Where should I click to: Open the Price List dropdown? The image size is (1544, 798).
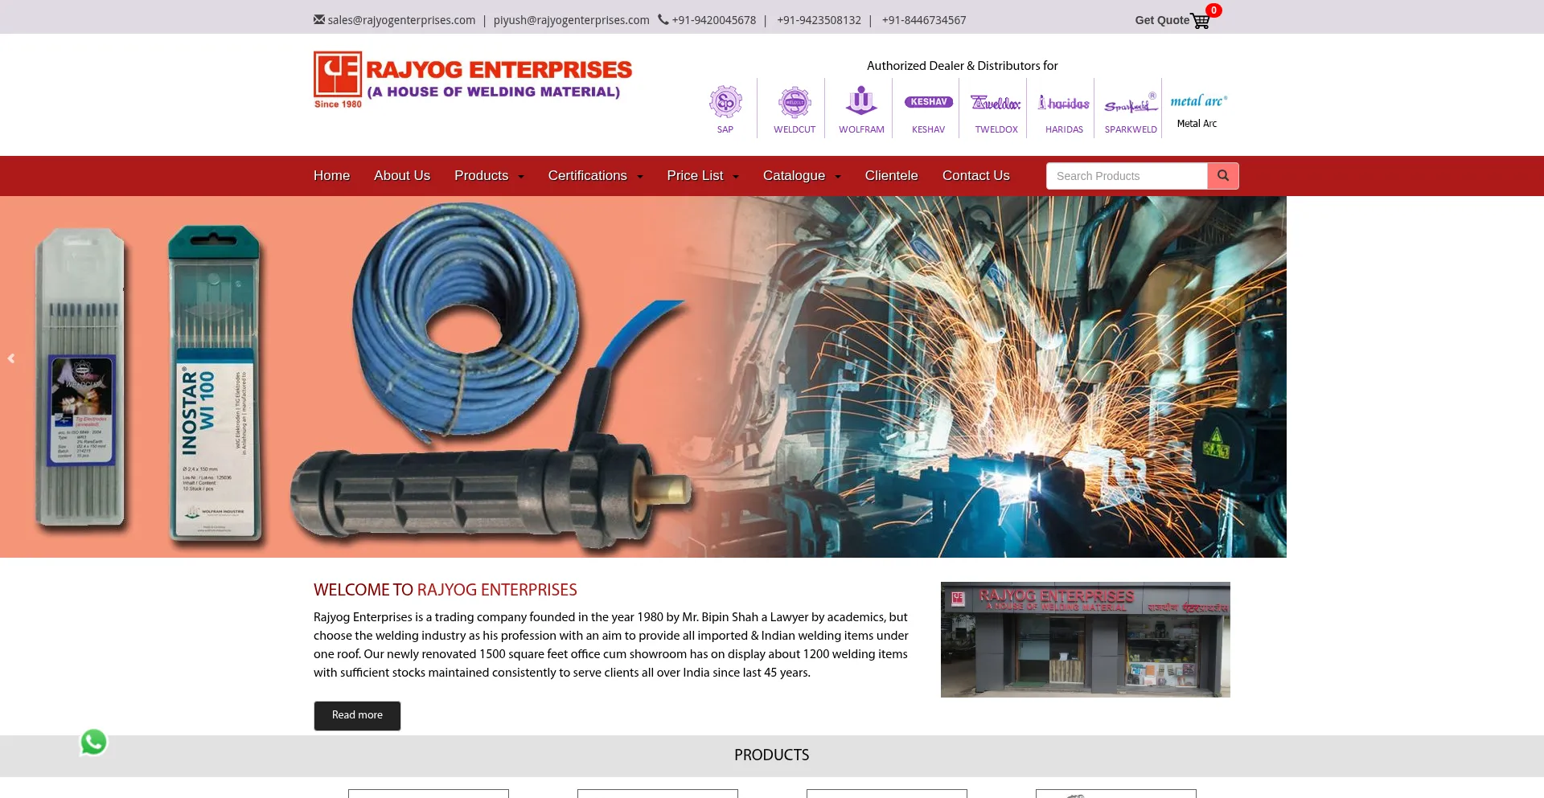coord(703,176)
